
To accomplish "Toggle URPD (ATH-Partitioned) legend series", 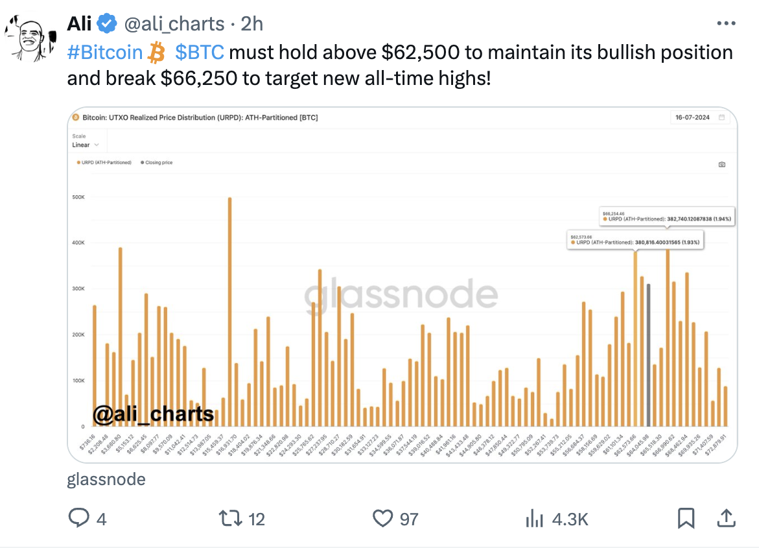I will coord(104,163).
